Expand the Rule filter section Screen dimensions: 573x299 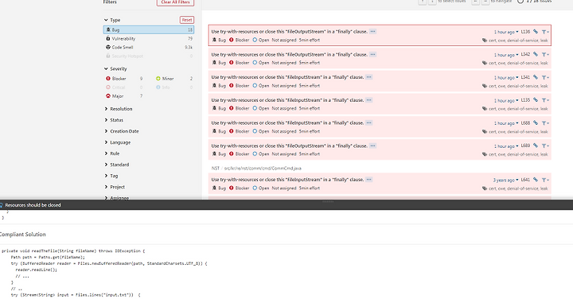point(112,153)
